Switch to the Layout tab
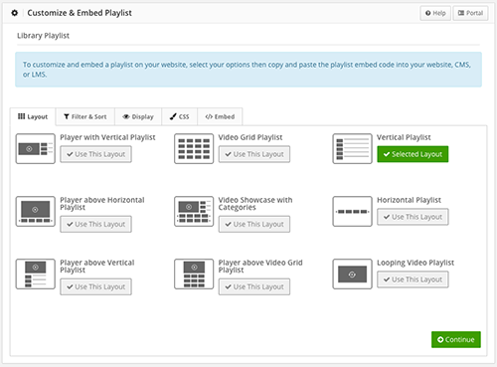The height and width of the screenshot is (367, 497). click(33, 116)
